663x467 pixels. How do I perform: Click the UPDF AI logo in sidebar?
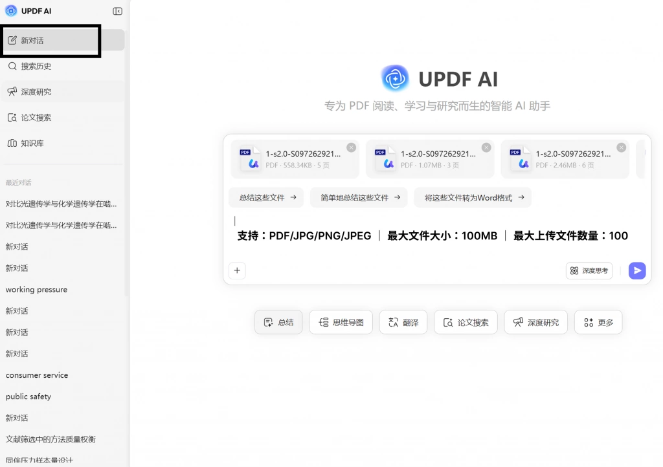click(11, 11)
